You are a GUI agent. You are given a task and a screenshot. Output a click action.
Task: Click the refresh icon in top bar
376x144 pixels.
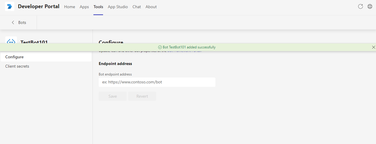(x=361, y=6)
